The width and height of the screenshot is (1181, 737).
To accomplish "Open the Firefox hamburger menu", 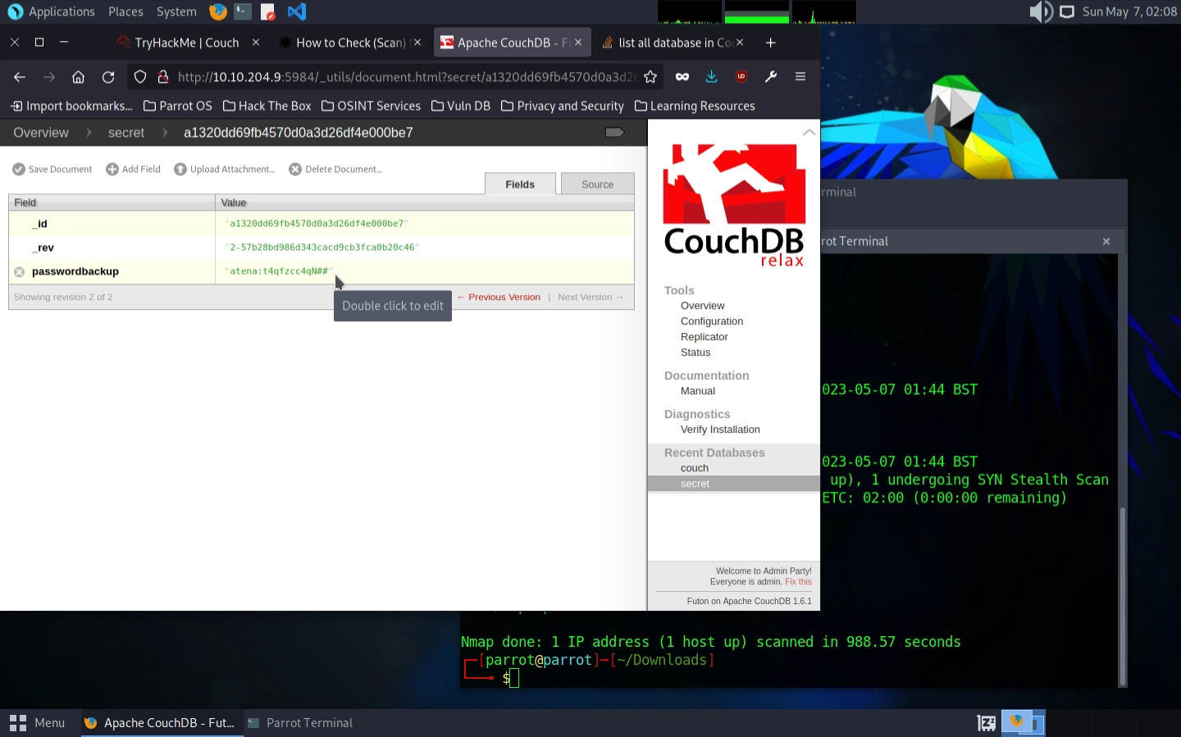I will (800, 77).
